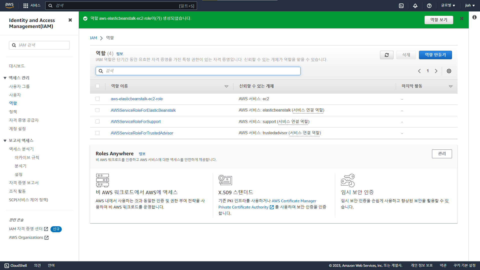Open 아카이브 규칙 in the sidebar
This screenshot has height=270, width=480.
pos(27,157)
